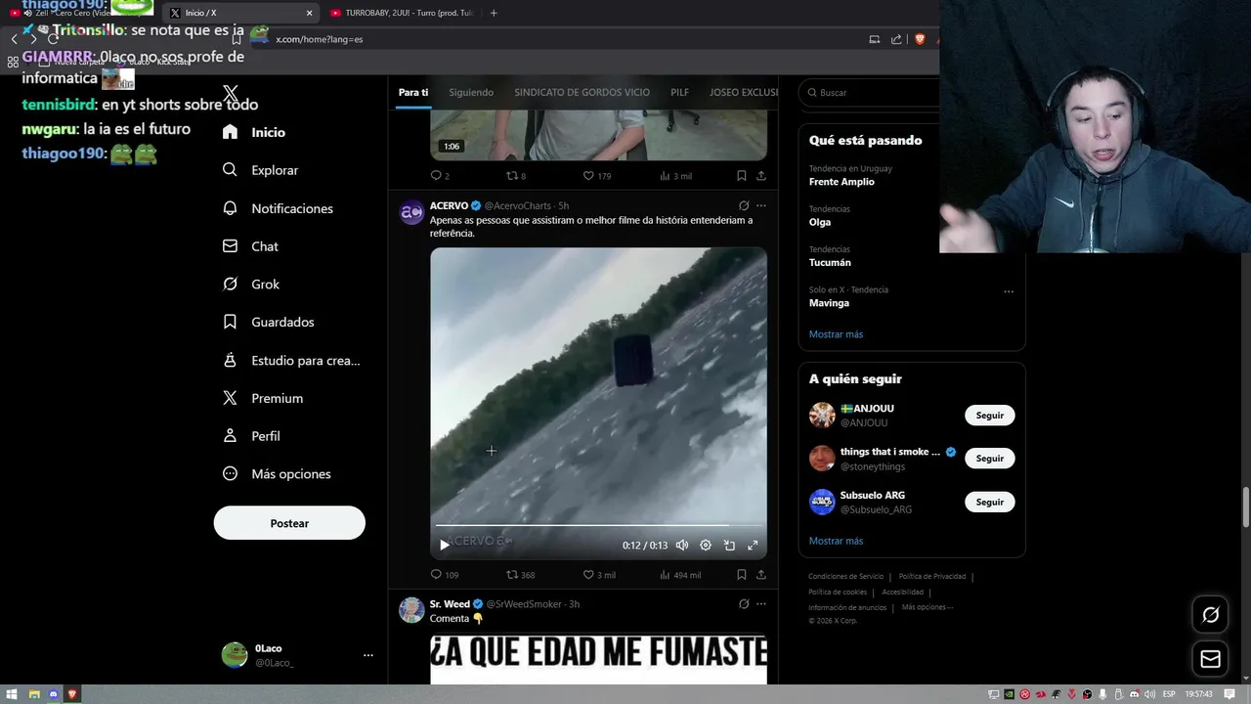Open the Chat section
1251x704 pixels.
250,246
